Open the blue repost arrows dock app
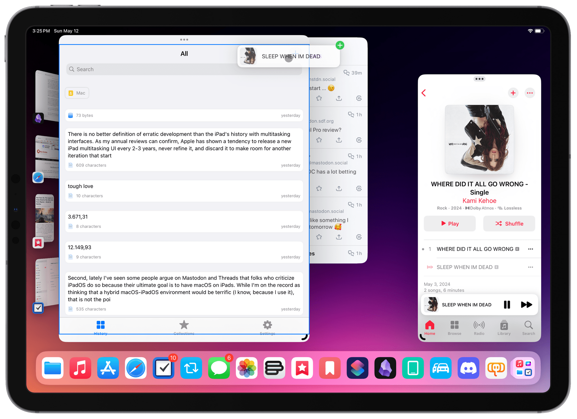577x419 pixels. [x=191, y=368]
